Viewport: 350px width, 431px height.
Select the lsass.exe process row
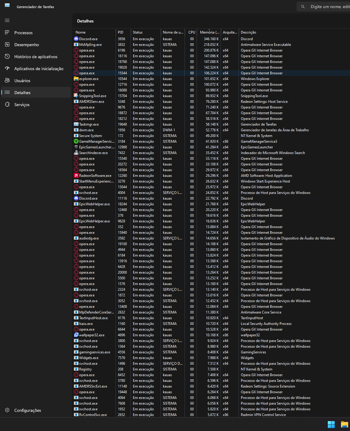[x=211, y=323]
